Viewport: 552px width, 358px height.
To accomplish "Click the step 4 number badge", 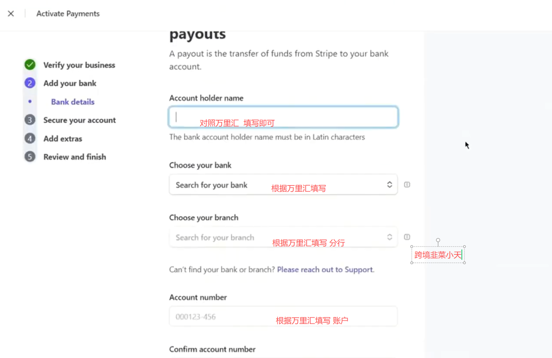I will click(x=30, y=139).
